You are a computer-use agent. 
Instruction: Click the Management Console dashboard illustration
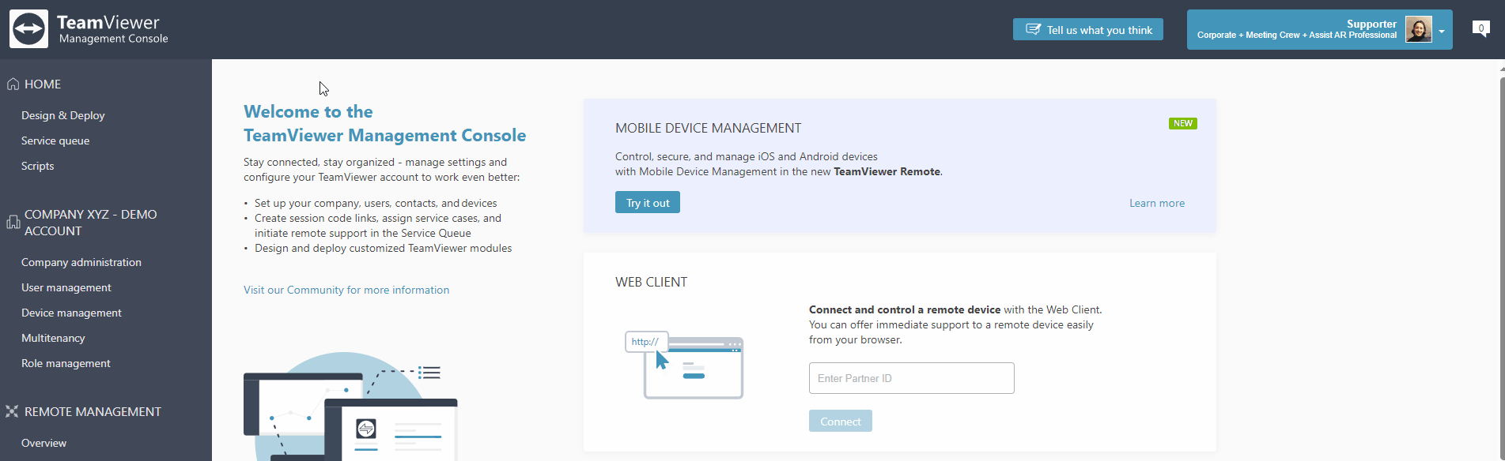coord(350,407)
